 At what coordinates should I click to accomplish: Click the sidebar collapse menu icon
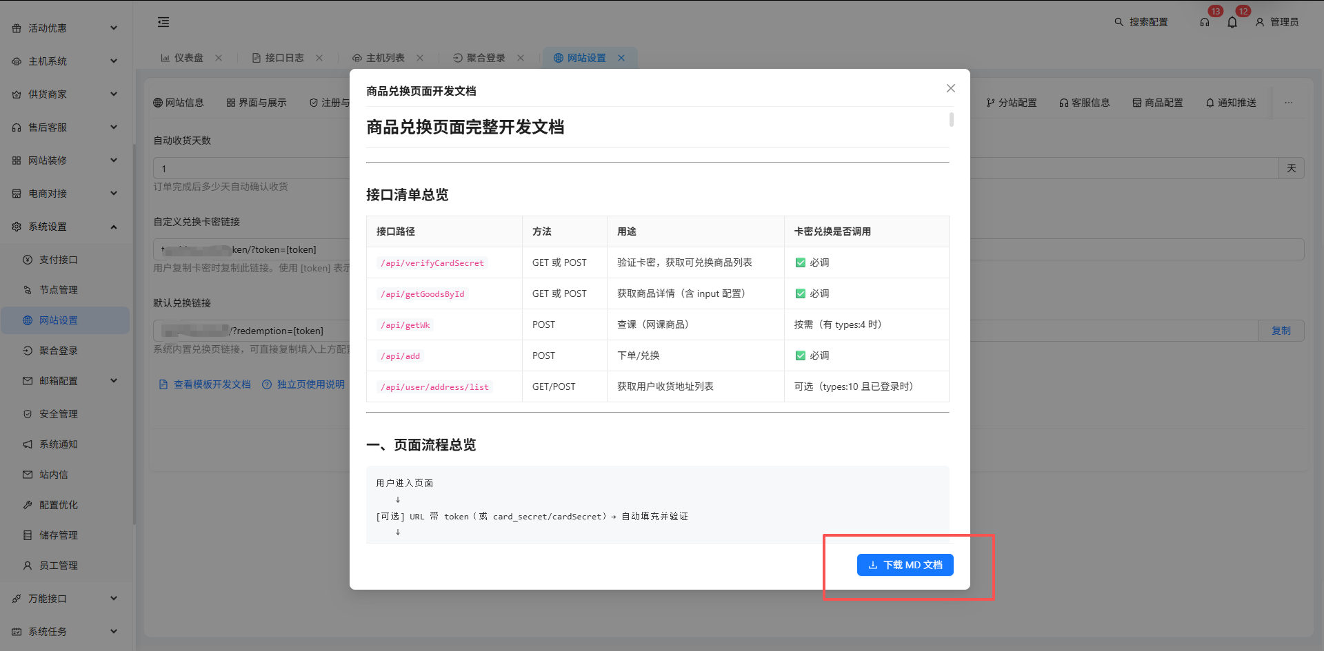coord(163,22)
